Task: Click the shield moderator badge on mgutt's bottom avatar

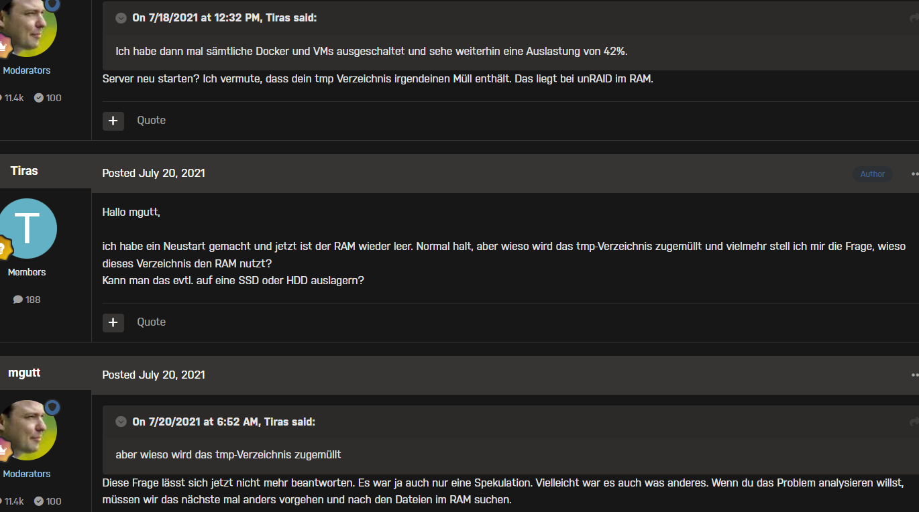Action: pyautogui.click(x=52, y=407)
